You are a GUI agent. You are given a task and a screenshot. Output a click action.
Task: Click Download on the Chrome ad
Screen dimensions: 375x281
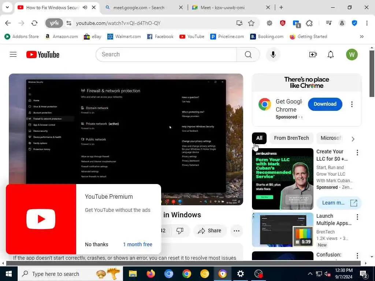325,104
